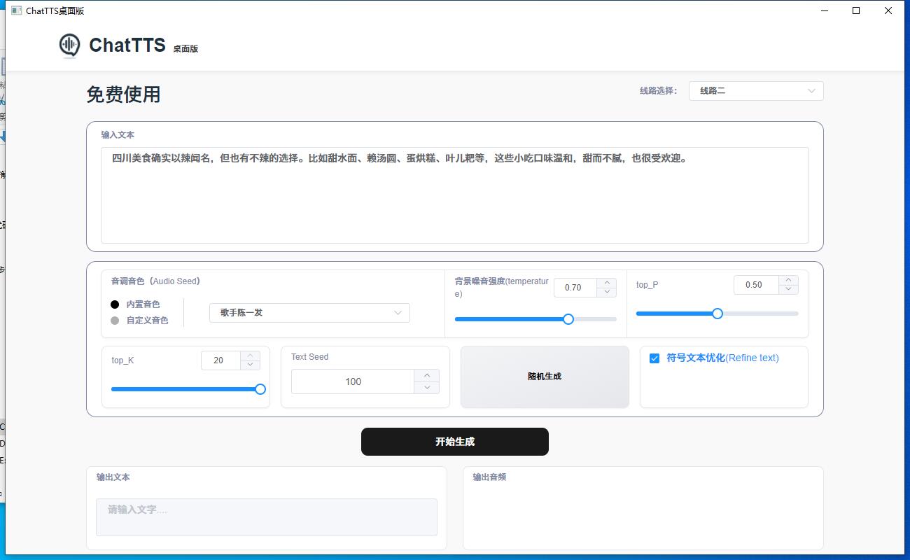Select the 自定义音色 radio option
This screenshot has height=560, width=910.
(x=115, y=321)
